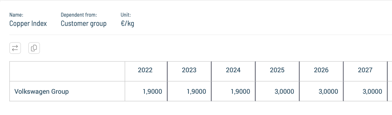
Task: Click the copy table icon
Action: click(34, 48)
